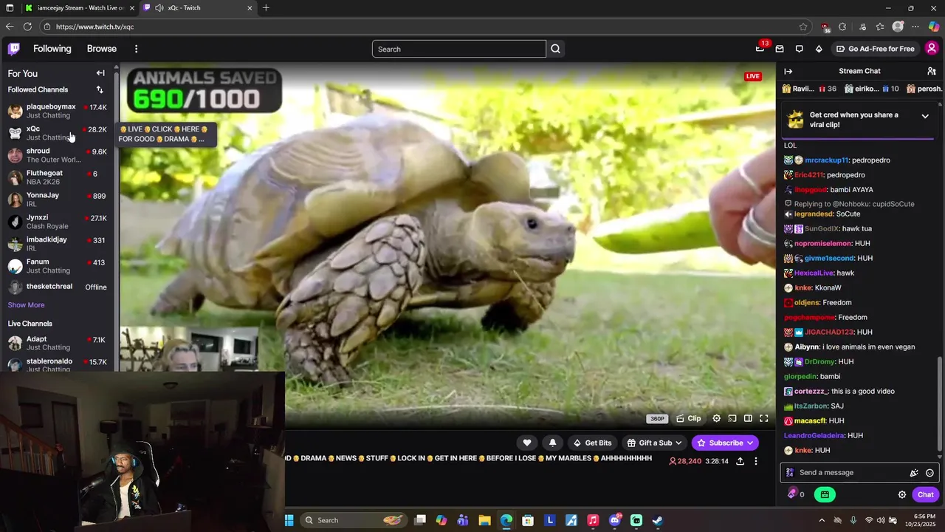Enter fullscreen on the video player

pos(764,418)
